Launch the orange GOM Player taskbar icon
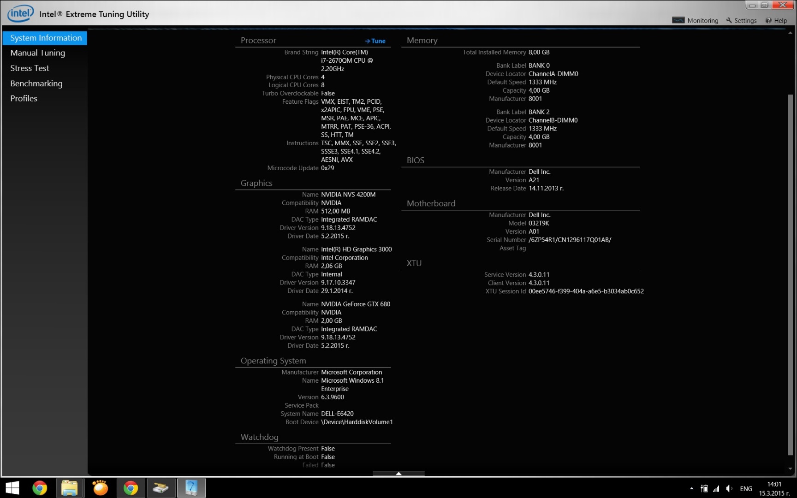Screen dimensions: 797x498 tap(100, 488)
